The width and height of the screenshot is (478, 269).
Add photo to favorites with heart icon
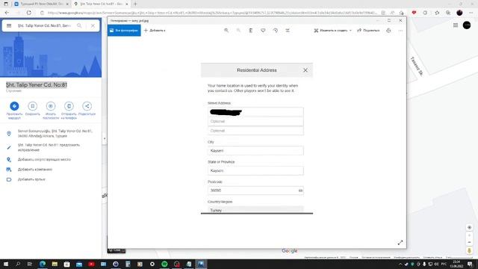263,31
